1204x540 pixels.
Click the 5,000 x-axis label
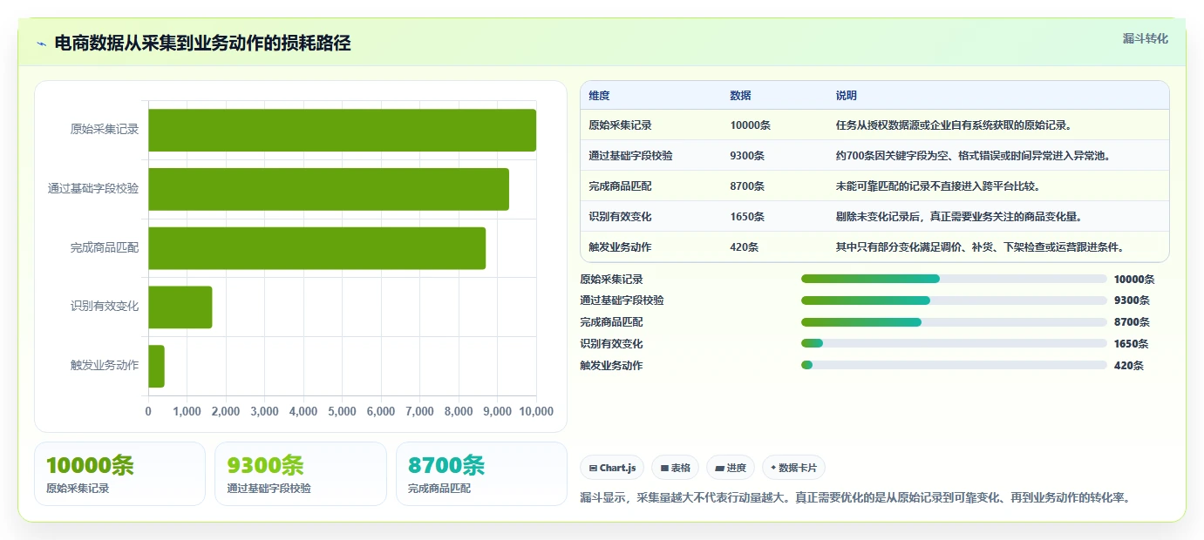click(342, 411)
